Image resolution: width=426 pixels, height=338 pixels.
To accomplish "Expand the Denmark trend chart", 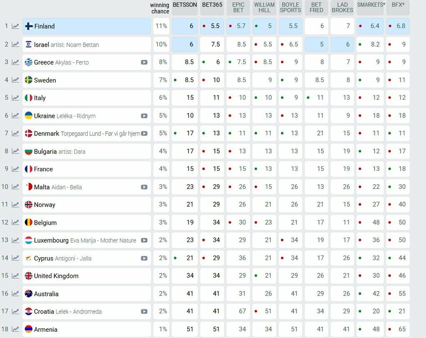I will pos(15,133).
